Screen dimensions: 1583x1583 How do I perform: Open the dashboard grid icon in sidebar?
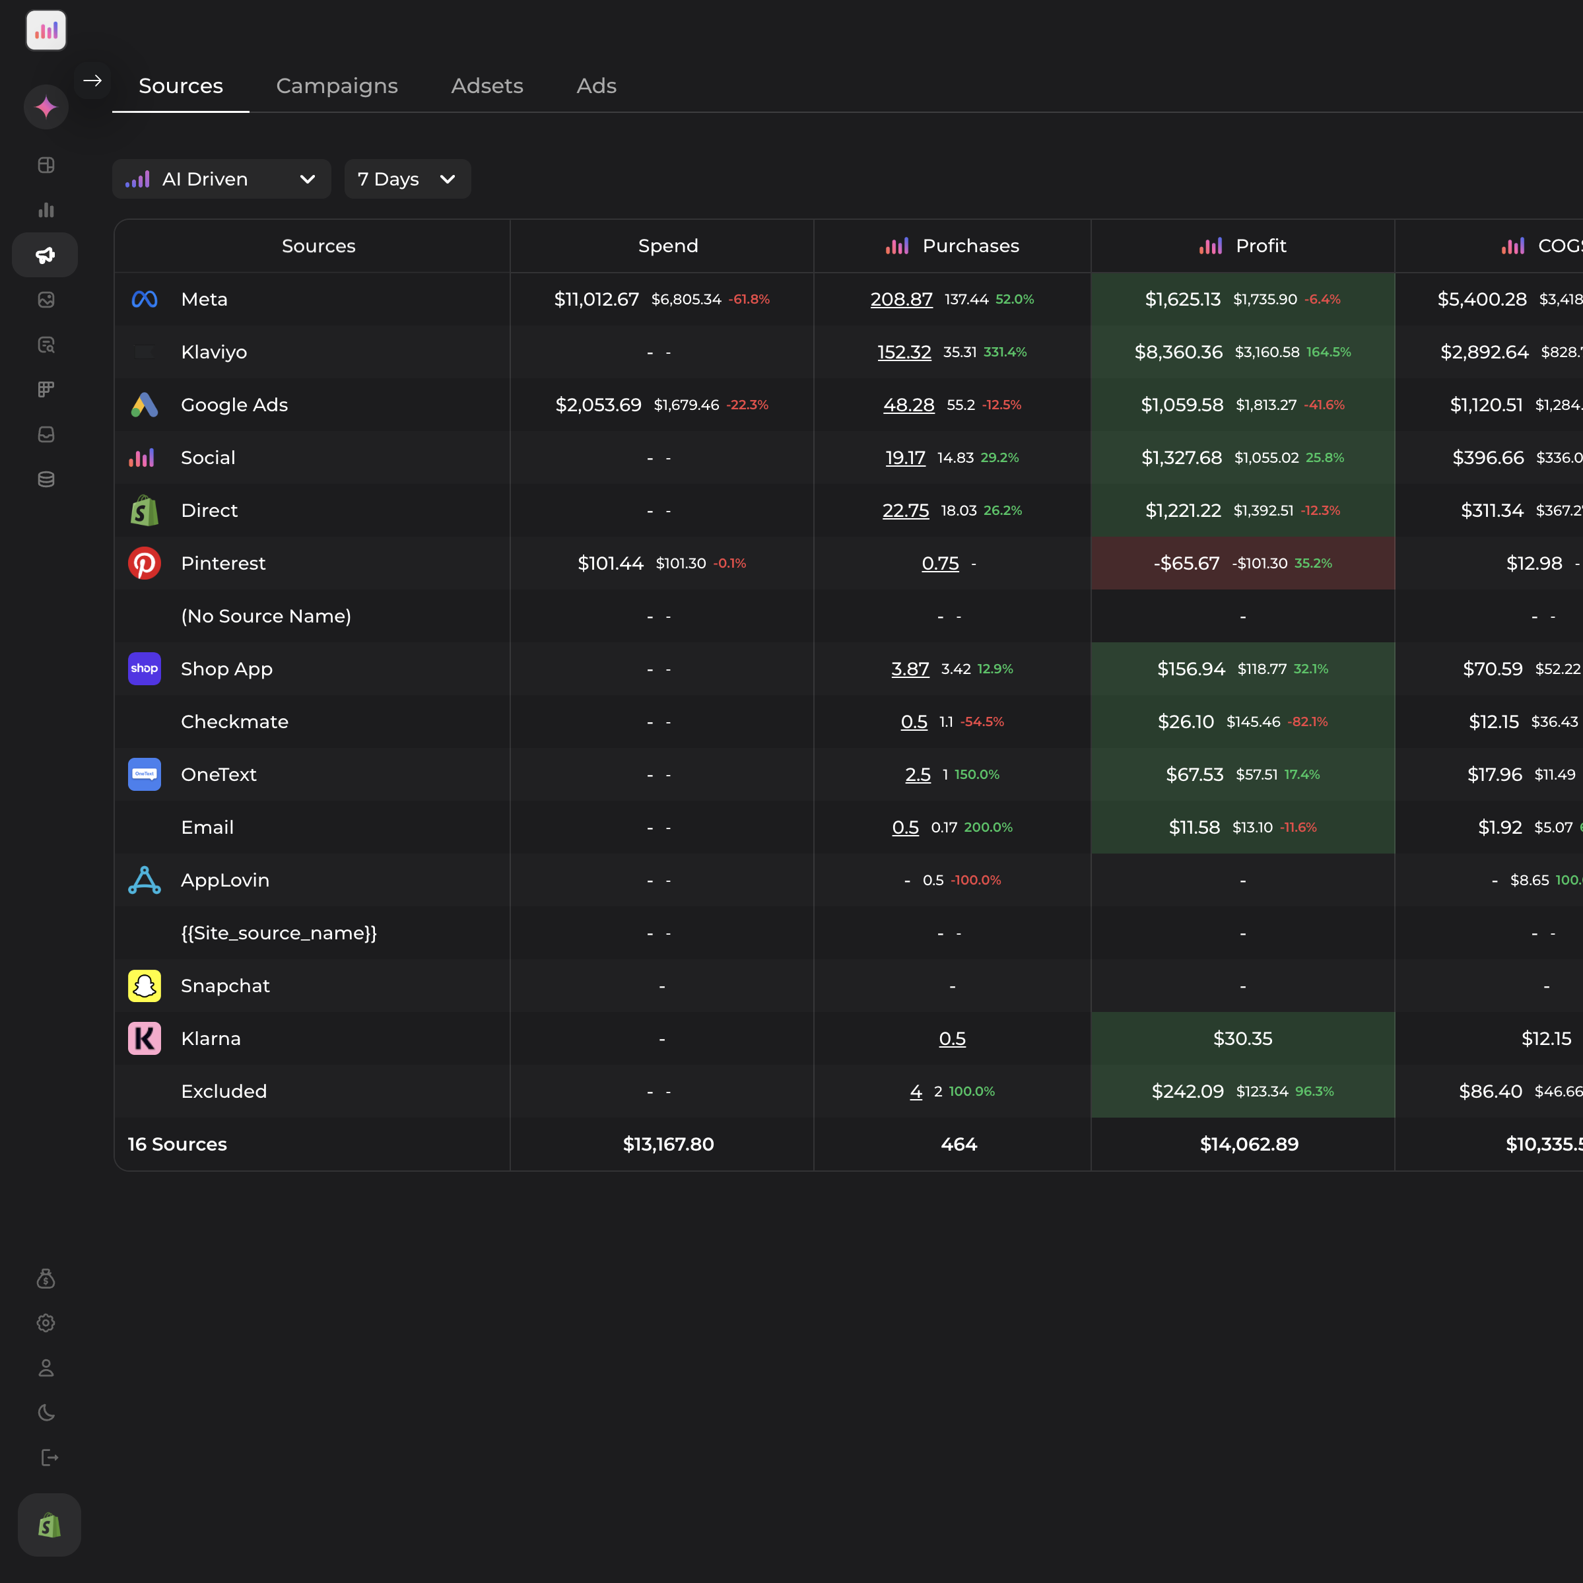pyautogui.click(x=46, y=164)
